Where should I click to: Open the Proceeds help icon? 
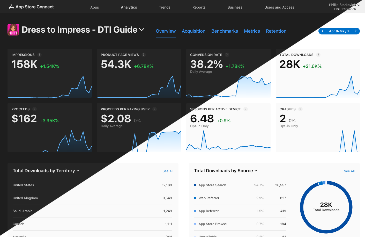(34, 109)
